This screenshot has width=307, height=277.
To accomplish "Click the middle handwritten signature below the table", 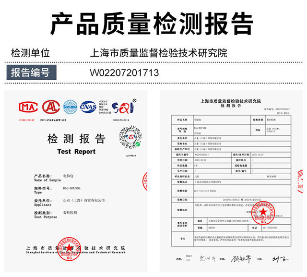I will tap(241, 259).
